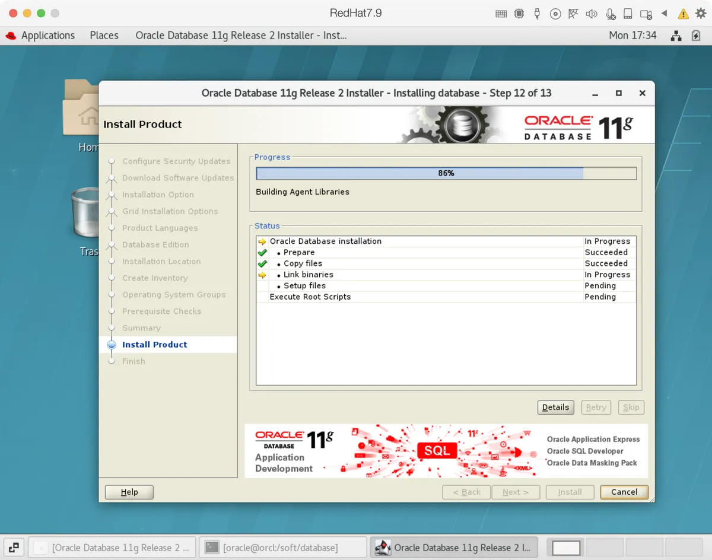Select the Summary step in the installer sidebar
The width and height of the screenshot is (712, 560).
tap(141, 327)
